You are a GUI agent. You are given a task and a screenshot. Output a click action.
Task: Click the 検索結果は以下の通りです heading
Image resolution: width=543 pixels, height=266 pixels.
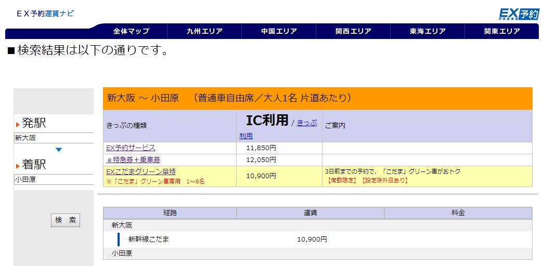(x=87, y=51)
